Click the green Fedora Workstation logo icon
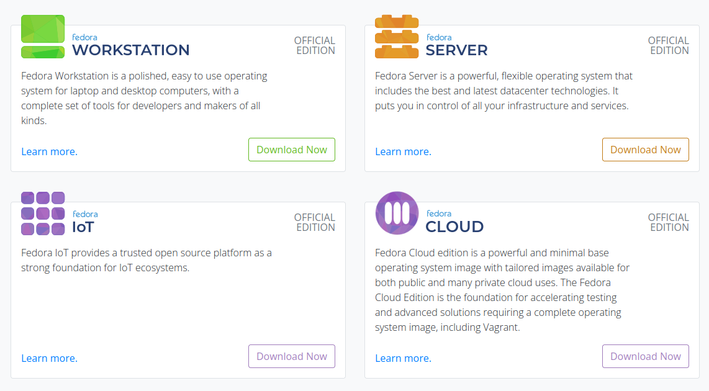The width and height of the screenshot is (709, 391). pyautogui.click(x=43, y=37)
